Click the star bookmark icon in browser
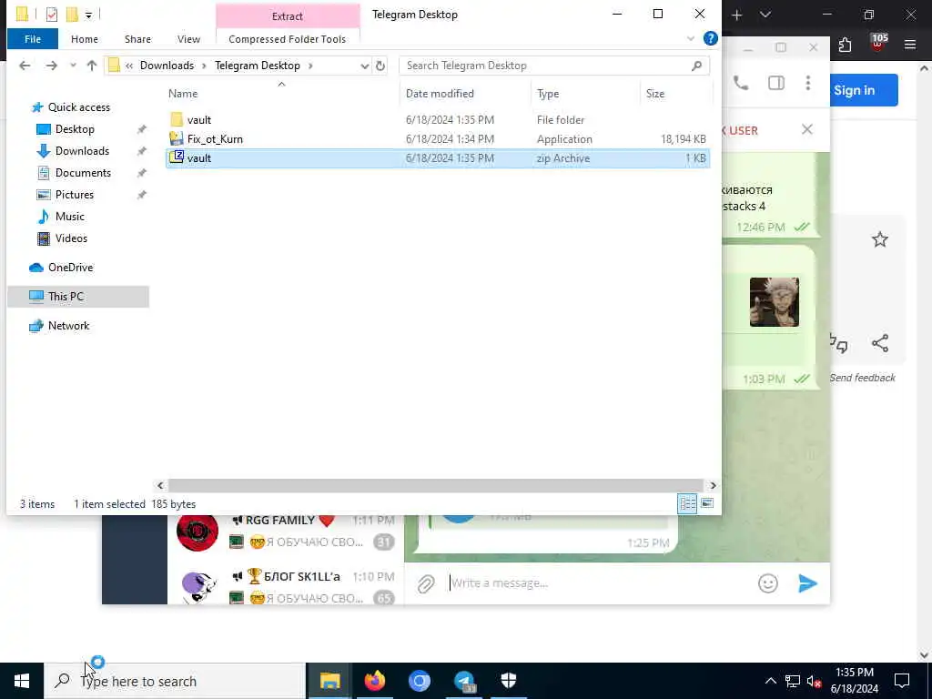932x699 pixels. click(x=880, y=239)
